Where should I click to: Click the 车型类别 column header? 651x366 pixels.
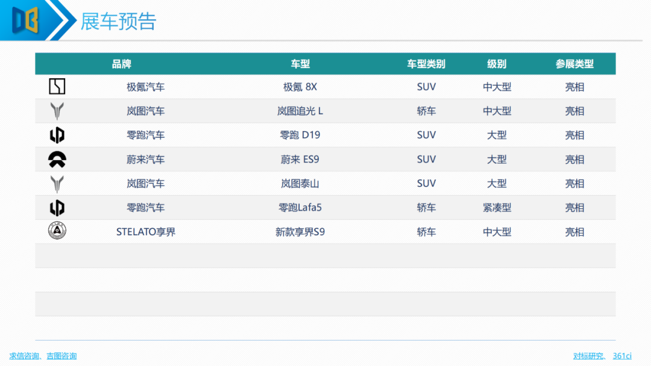point(426,64)
